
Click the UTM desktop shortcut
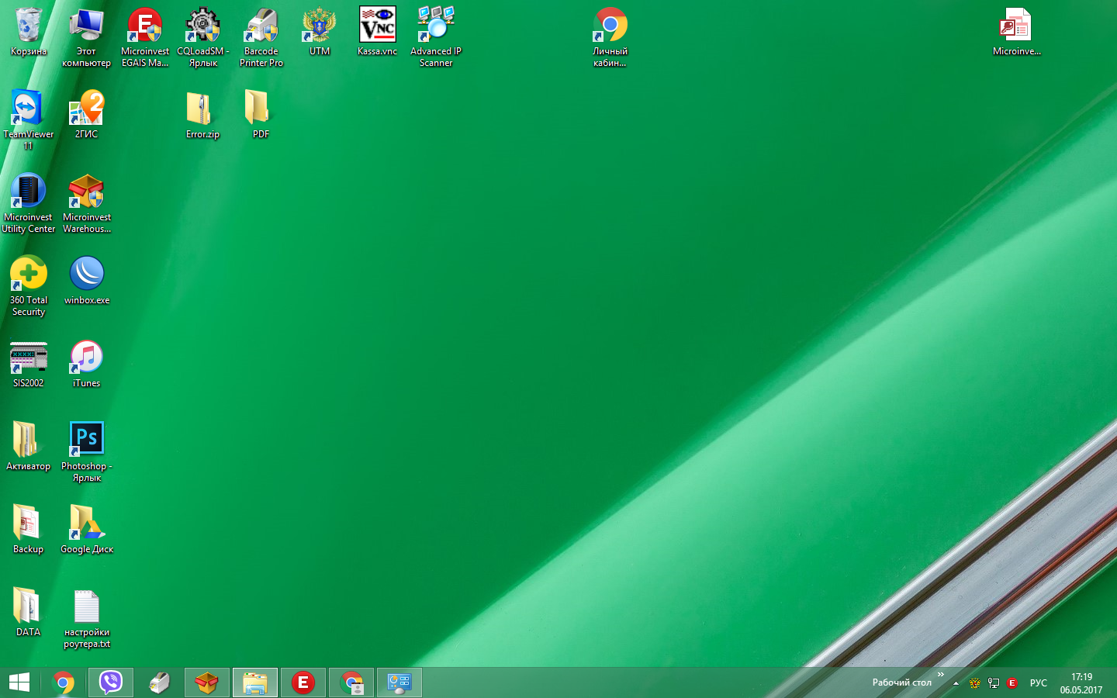pos(319,27)
